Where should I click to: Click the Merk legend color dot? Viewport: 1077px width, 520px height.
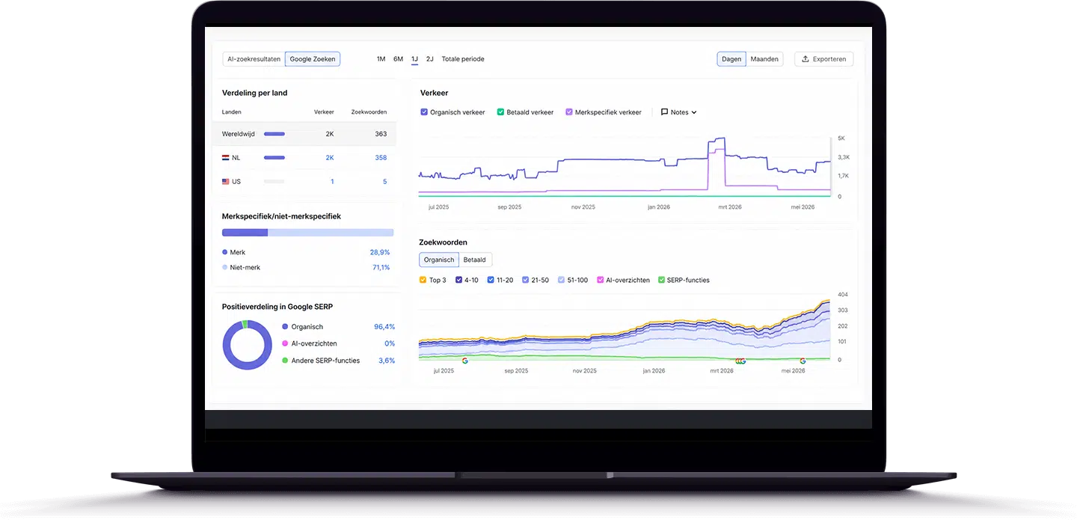click(x=225, y=253)
